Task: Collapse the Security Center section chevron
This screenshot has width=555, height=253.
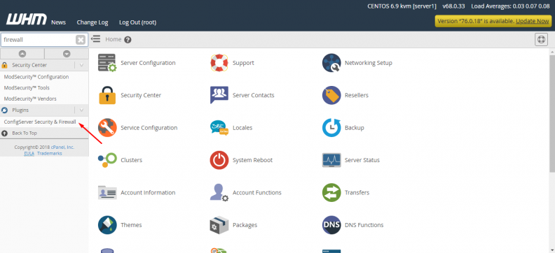Action: tap(81, 65)
